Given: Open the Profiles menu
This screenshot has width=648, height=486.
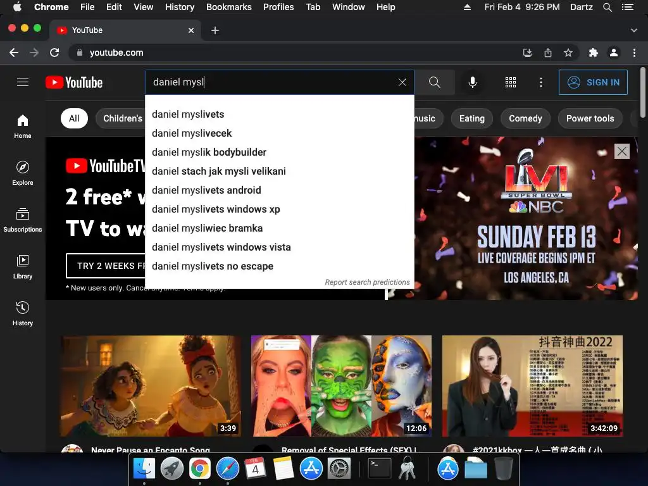Looking at the screenshot, I should click(x=278, y=7).
